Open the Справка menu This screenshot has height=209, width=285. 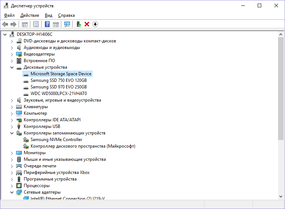click(66, 15)
